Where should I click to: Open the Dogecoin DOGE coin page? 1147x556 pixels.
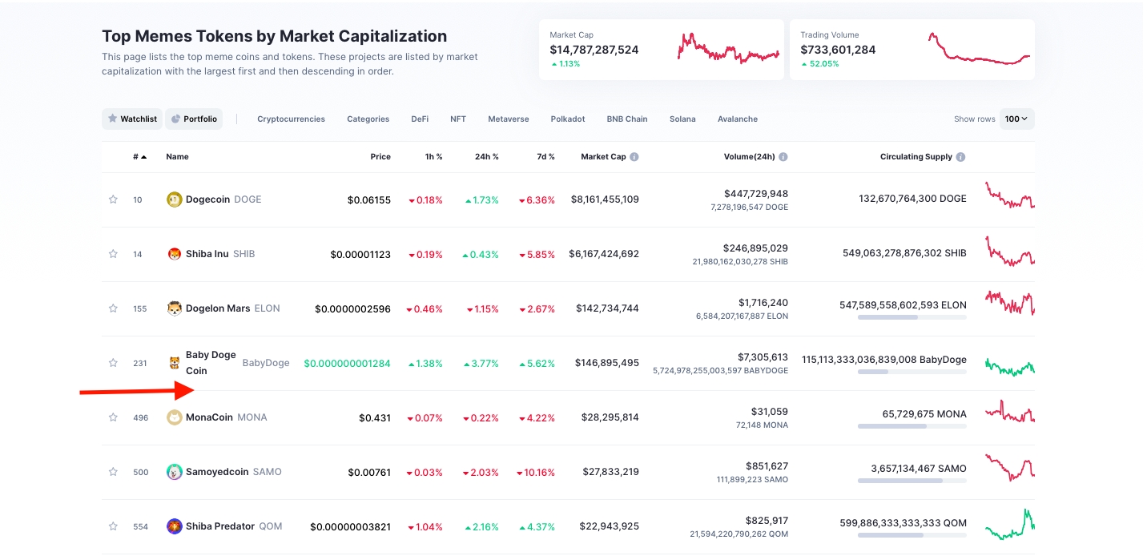coord(223,199)
